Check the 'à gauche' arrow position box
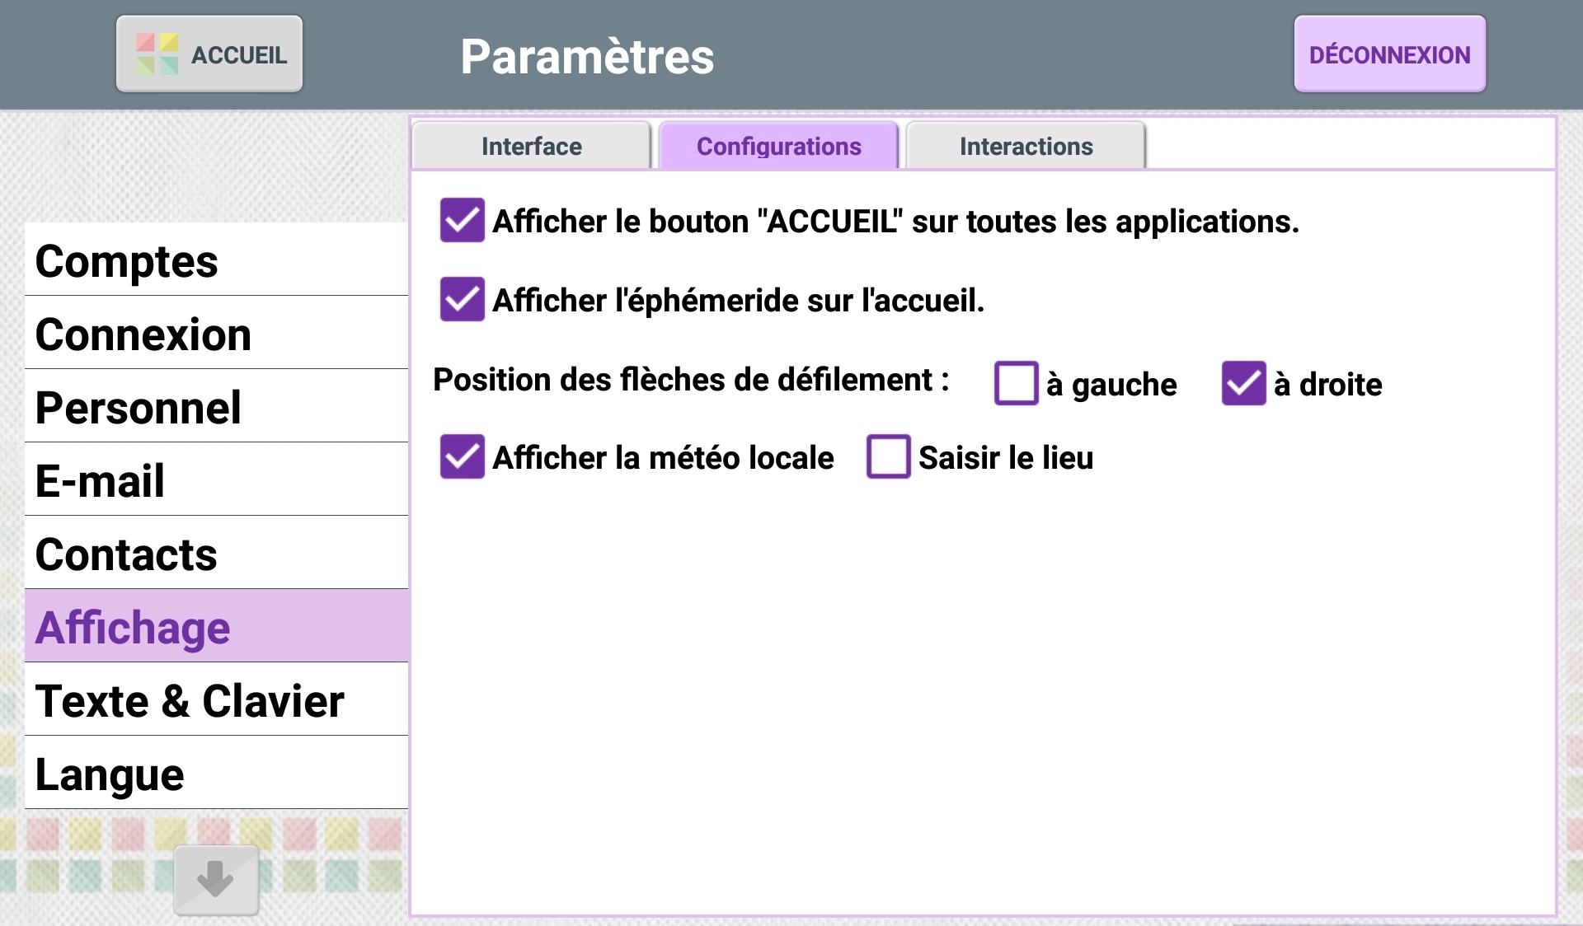Image resolution: width=1583 pixels, height=926 pixels. coord(1016,383)
